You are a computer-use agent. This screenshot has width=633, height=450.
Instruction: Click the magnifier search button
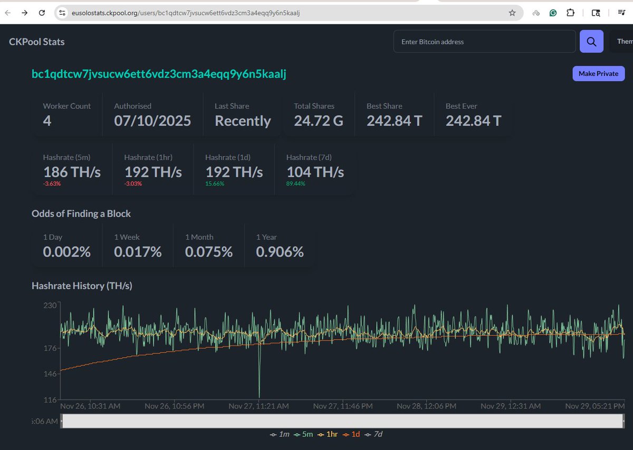[591, 42]
